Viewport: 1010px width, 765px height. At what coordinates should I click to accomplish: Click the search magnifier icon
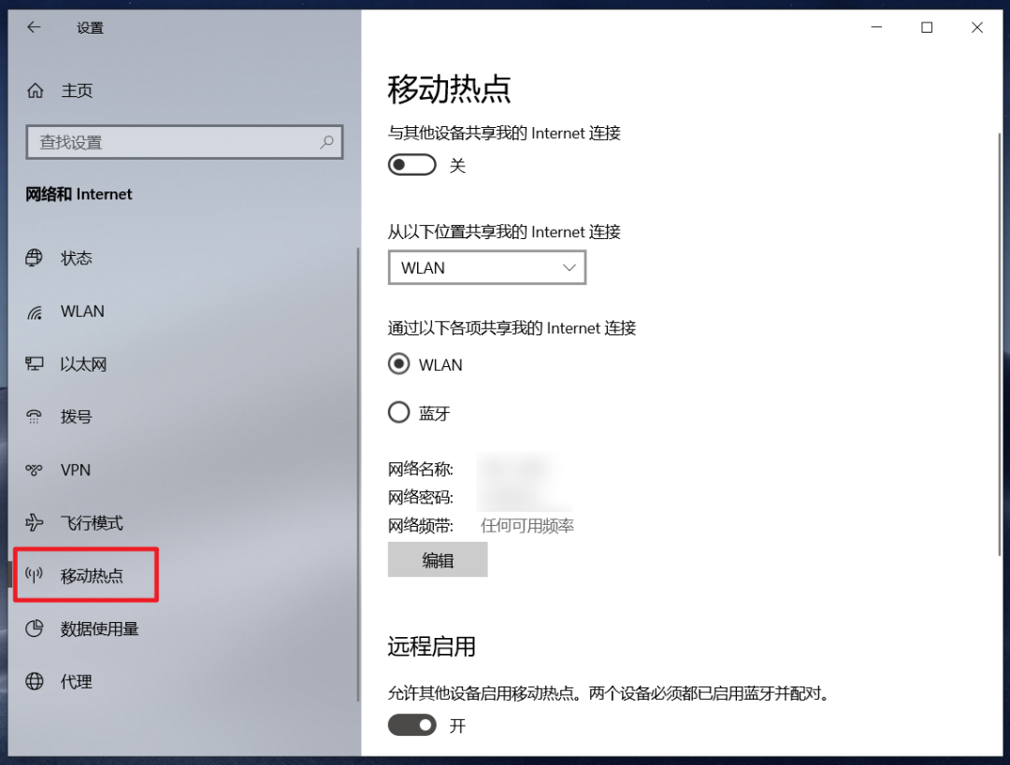coord(327,142)
